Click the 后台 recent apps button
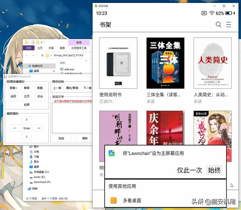 coord(40,96)
